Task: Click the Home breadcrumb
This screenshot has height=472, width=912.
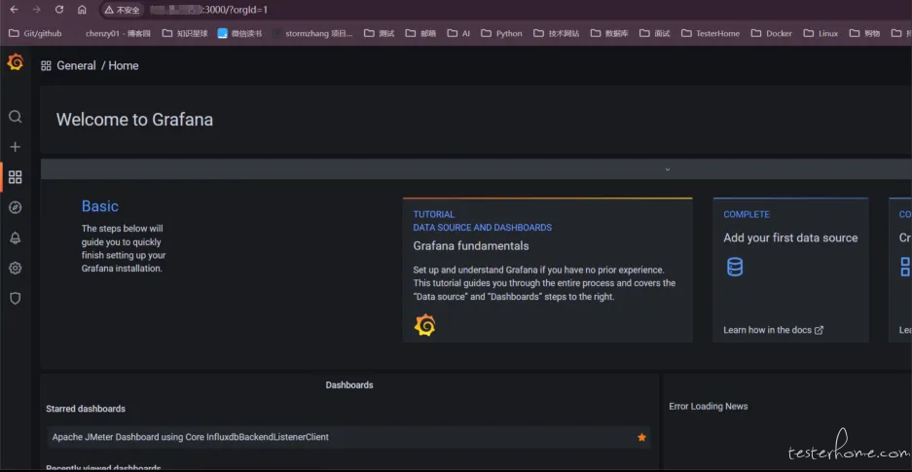Action: pyautogui.click(x=124, y=65)
